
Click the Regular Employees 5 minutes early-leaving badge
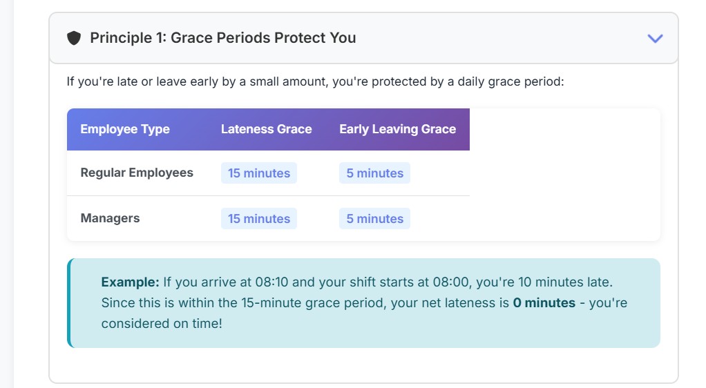pyautogui.click(x=374, y=173)
